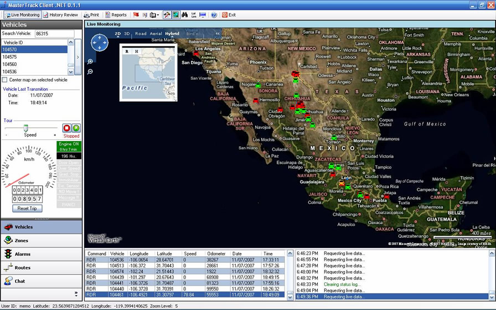Sort table by Speed column header
496x310 pixels.
190,254
